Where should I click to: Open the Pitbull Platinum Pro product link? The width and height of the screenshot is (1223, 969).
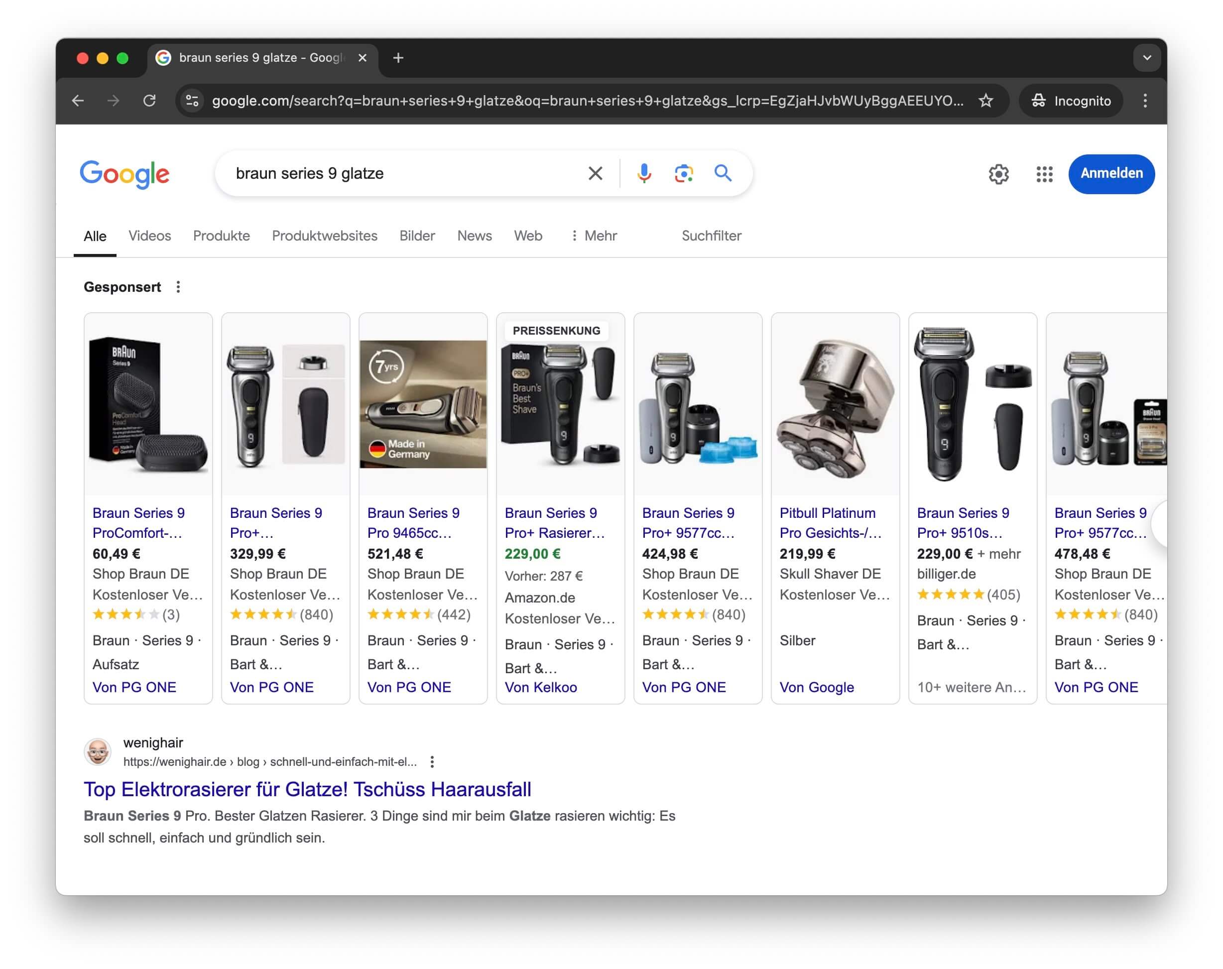[x=829, y=522]
